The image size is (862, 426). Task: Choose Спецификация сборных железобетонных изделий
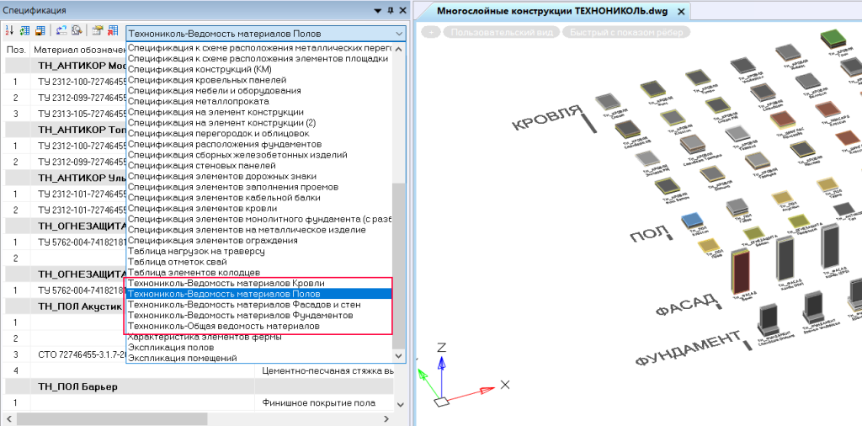point(259,154)
